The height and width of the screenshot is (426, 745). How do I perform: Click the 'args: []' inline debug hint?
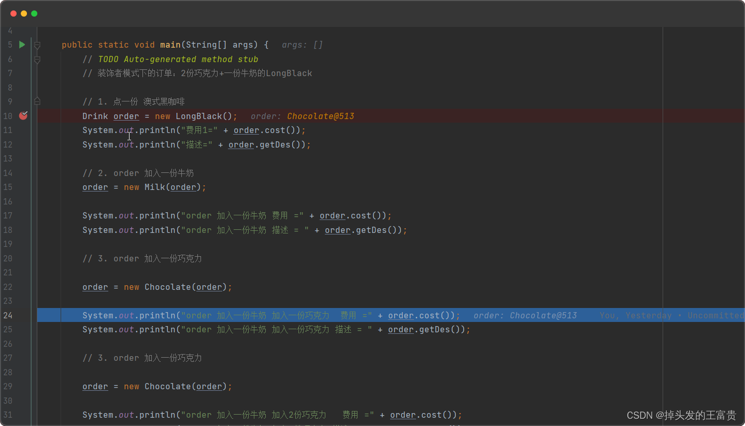pyautogui.click(x=302, y=45)
